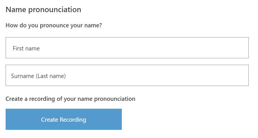Place cursor in the Surname placeholder text
Screen dimensions: 258x138
38,76
